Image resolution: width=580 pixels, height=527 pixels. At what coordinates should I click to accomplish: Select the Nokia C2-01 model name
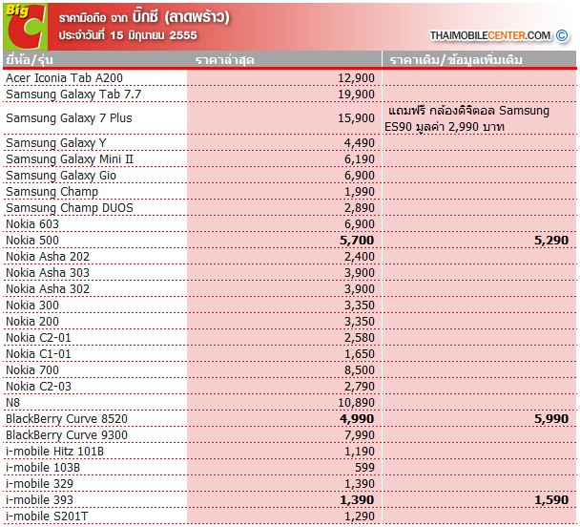38,338
